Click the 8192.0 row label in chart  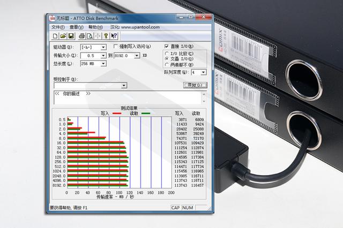(x=59, y=185)
